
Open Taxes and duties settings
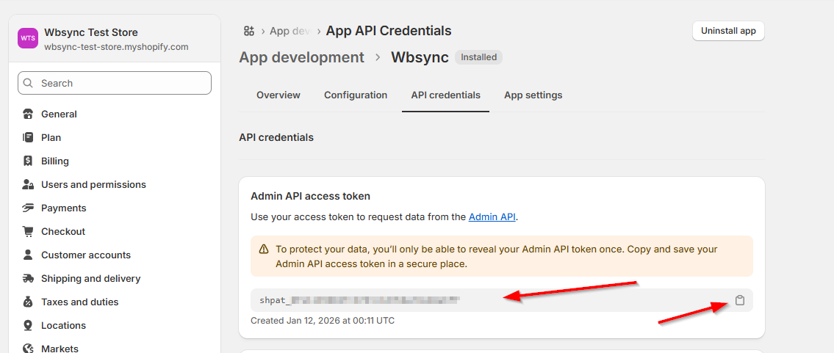[x=79, y=302]
